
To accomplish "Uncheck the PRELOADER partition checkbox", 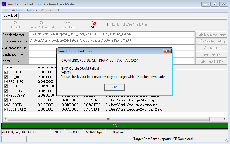I will [x=6, y=72].
